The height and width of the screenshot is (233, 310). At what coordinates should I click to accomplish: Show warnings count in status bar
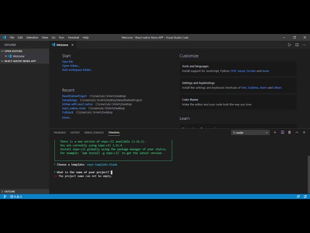tap(19, 197)
